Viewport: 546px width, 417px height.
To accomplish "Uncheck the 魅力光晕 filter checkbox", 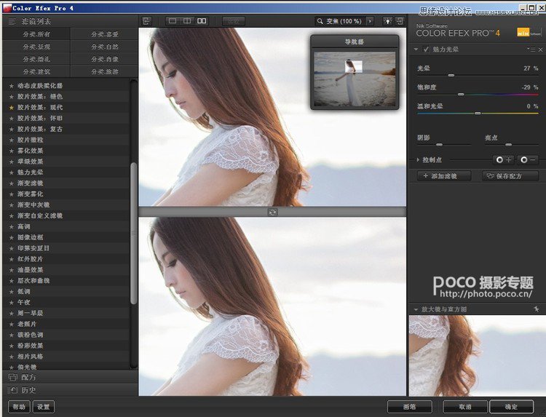I will pos(426,49).
